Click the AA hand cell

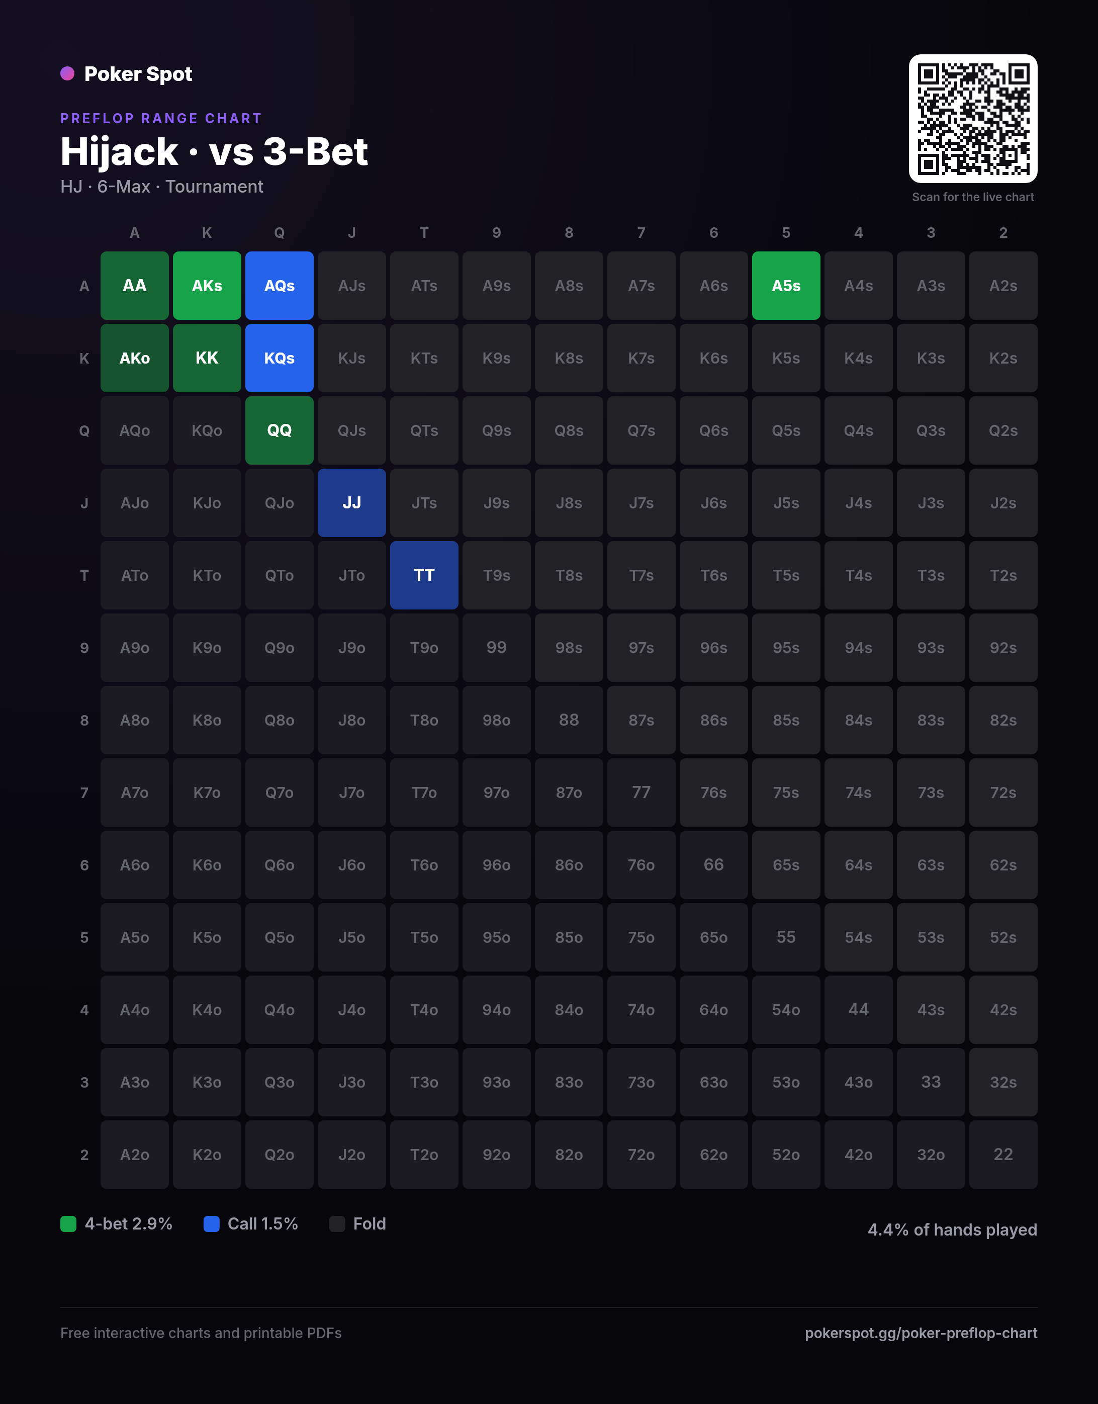pos(134,286)
